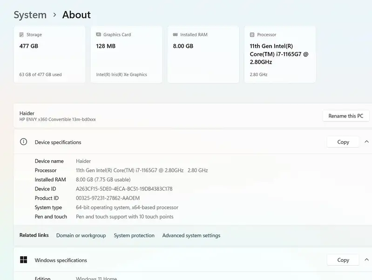Click the breadcrumb arrow between System and About
372x280 pixels.
click(x=54, y=15)
